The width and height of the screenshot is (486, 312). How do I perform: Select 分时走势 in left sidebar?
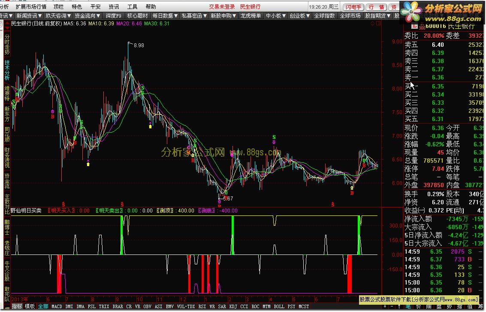click(7, 44)
